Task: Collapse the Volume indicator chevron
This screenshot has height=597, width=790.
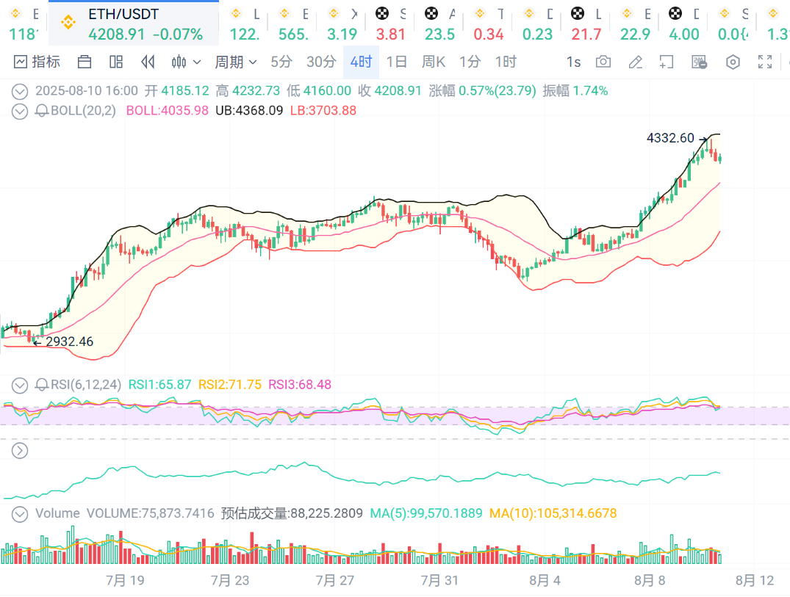Action: pyautogui.click(x=20, y=514)
